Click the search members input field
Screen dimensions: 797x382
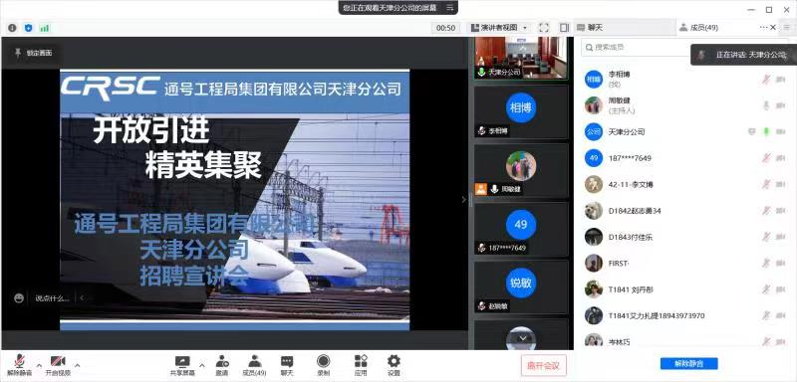point(636,47)
